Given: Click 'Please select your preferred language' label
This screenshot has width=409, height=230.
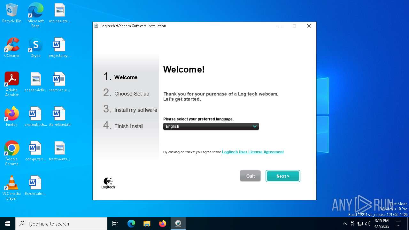Looking at the screenshot, I should click(198, 119).
